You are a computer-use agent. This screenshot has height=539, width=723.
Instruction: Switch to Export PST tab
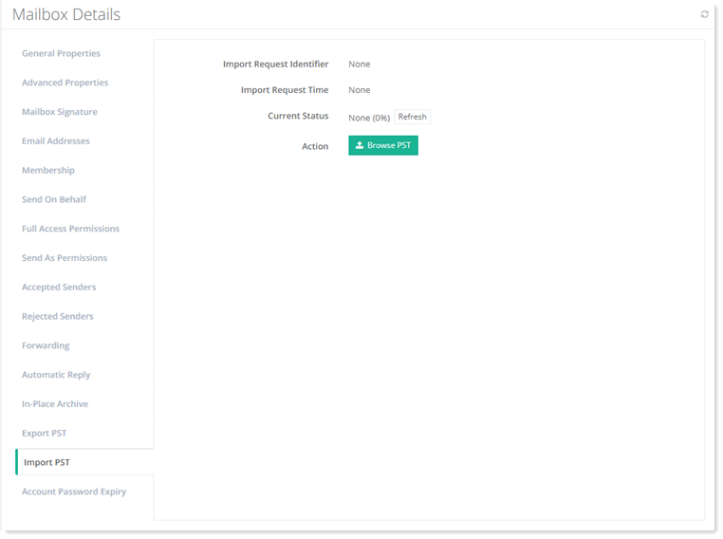(44, 434)
